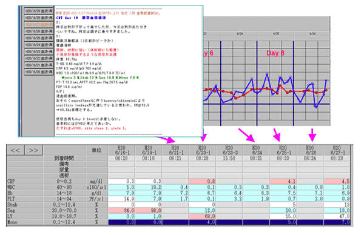Select the H20/6/24 record entry
Image resolution: width=364 pixels, height=235 pixels.
click(39, 44)
